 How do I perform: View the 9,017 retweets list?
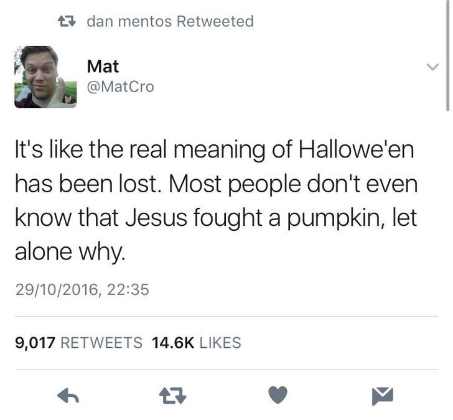[78, 343]
